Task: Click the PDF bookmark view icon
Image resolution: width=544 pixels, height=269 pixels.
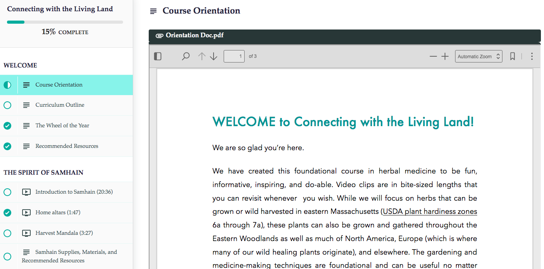Action: tap(513, 56)
